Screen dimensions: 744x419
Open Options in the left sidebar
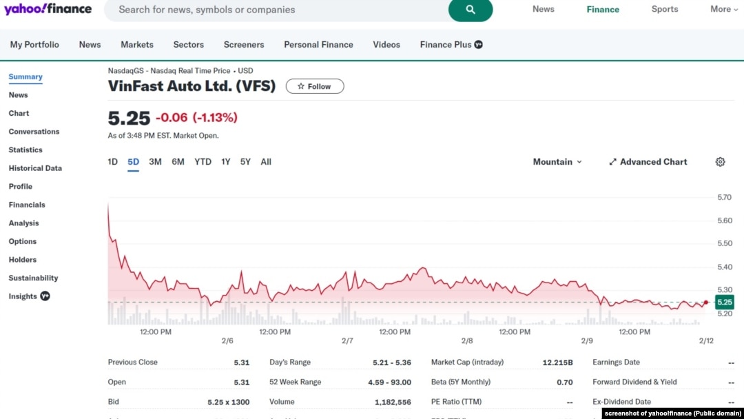[x=22, y=241]
